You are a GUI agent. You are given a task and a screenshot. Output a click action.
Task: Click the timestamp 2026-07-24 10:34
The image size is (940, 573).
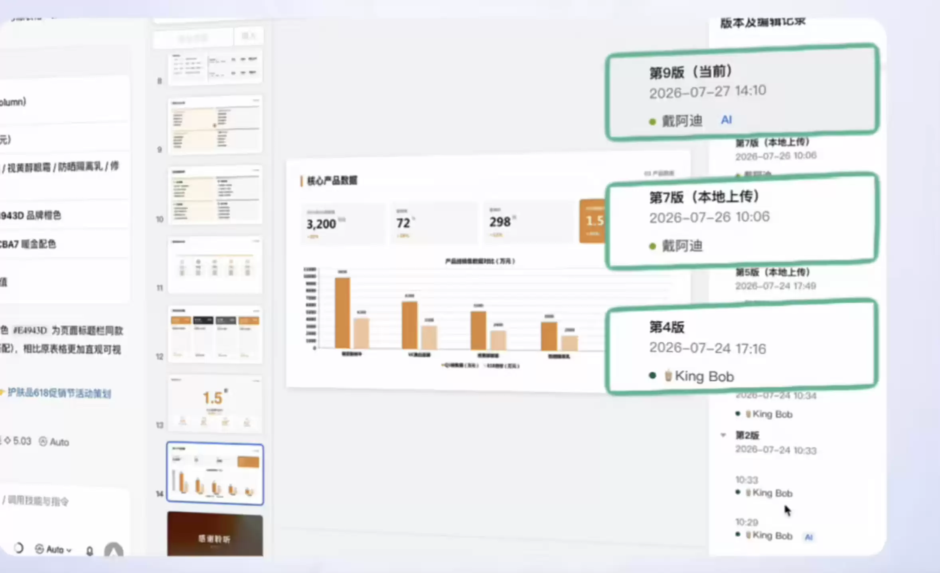776,395
